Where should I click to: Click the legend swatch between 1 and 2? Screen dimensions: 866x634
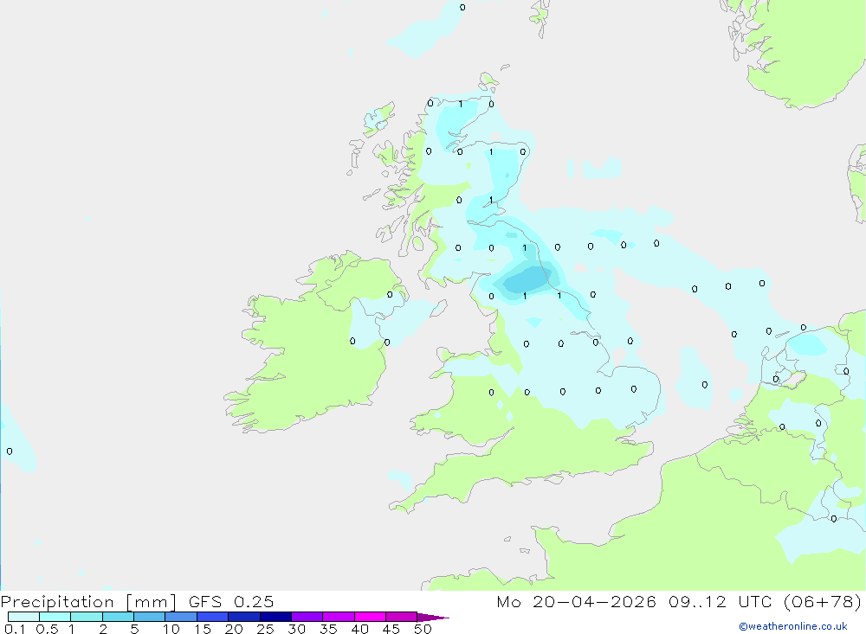(x=86, y=617)
